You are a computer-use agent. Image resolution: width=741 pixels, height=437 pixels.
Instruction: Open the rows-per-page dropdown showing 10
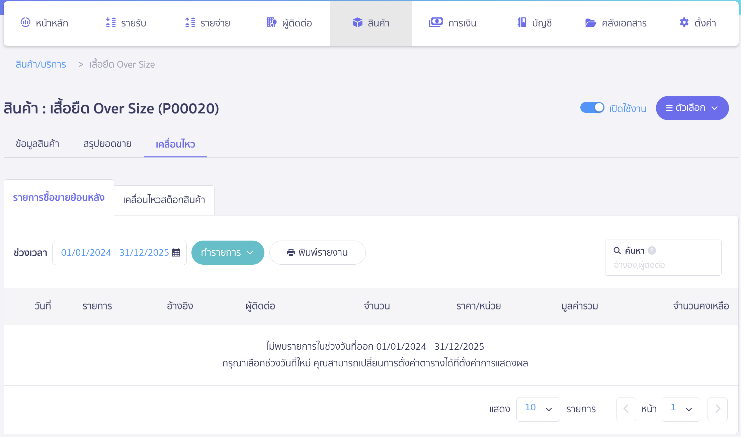[x=538, y=409]
